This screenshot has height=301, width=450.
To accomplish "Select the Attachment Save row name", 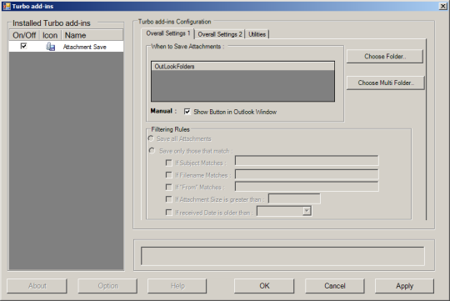I will pyautogui.click(x=85, y=47).
